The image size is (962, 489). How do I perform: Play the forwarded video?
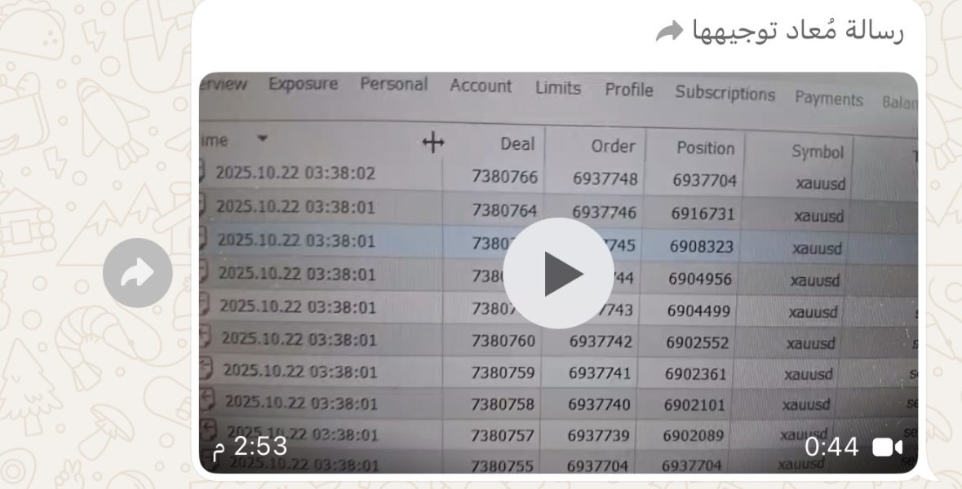(557, 273)
